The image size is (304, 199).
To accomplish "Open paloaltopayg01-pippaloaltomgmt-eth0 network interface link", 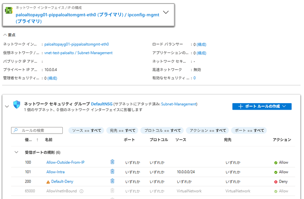I will click(76, 44).
